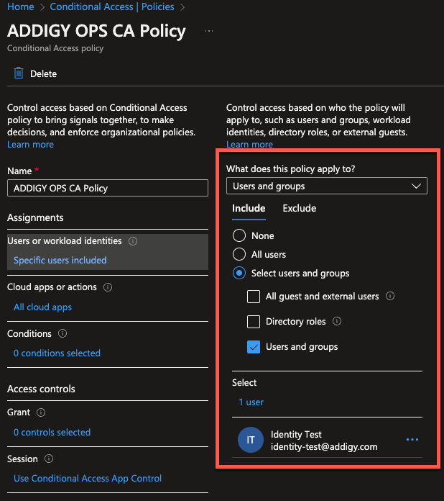Select the None radio button
444x501 pixels.
(x=239, y=235)
